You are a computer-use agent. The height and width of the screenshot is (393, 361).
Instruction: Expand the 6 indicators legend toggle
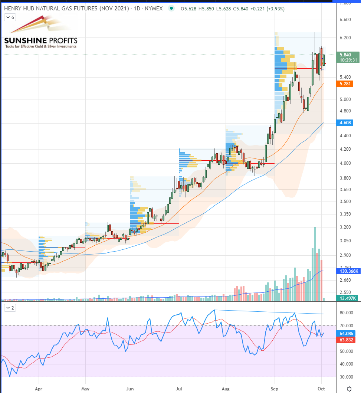(x=10, y=17)
